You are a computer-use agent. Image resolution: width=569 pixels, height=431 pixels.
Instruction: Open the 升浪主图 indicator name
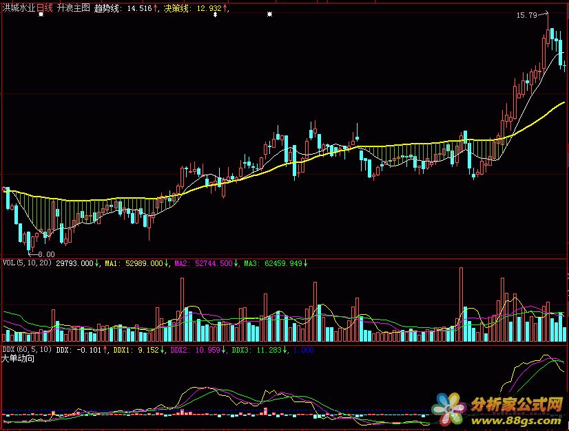[73, 8]
